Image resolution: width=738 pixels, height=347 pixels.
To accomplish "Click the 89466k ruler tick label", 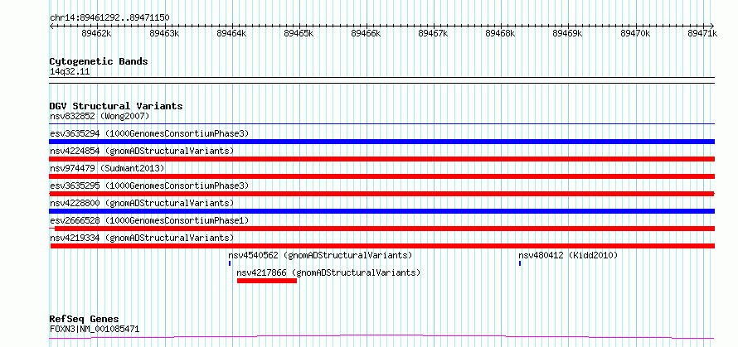I will click(x=367, y=33).
